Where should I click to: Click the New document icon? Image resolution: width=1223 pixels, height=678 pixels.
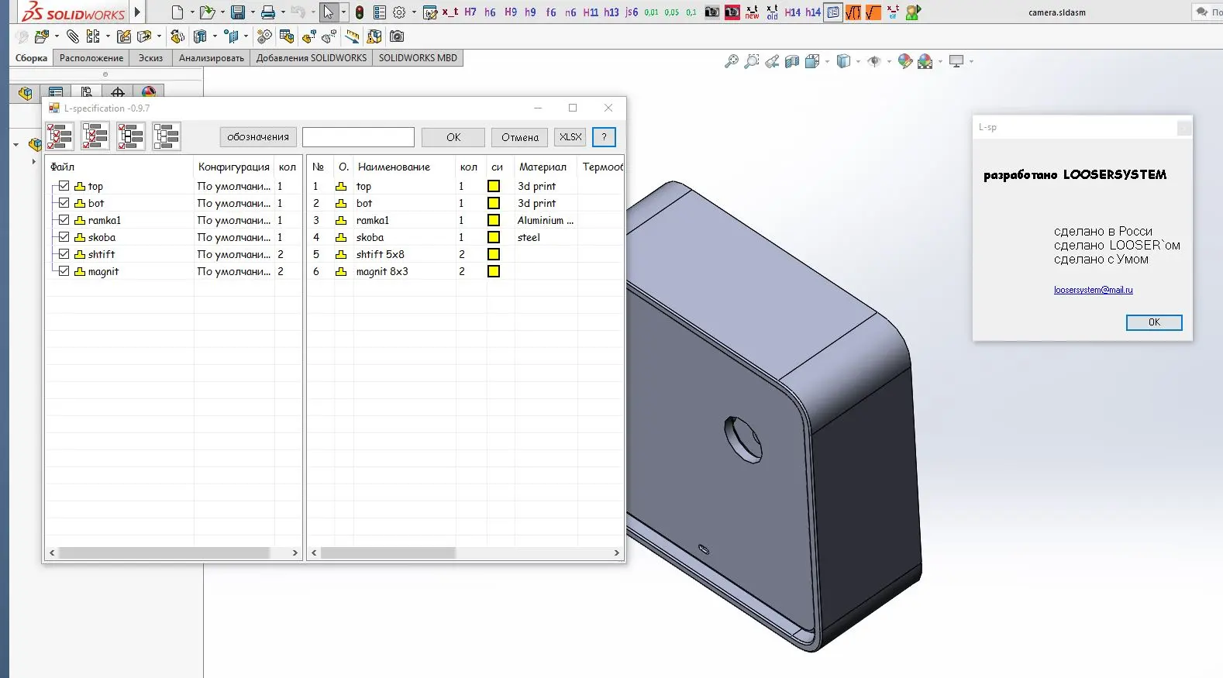pyautogui.click(x=177, y=12)
